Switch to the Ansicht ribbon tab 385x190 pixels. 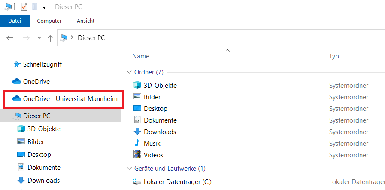[x=85, y=21]
